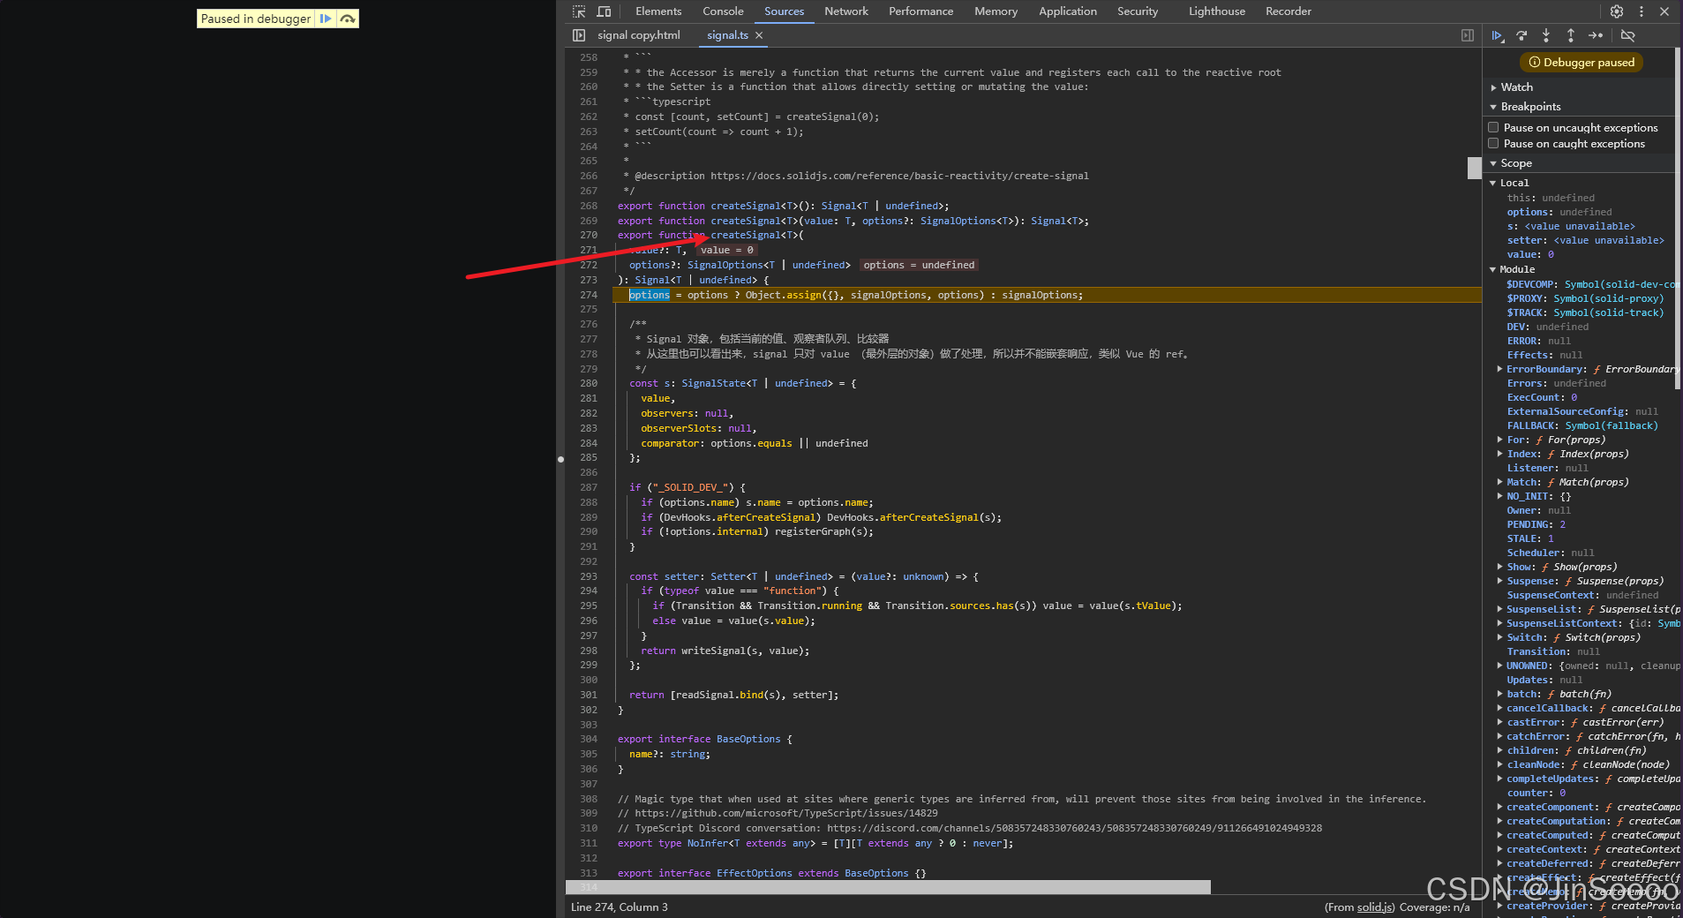Click the 'value = 0' inline value hint

tap(727, 251)
